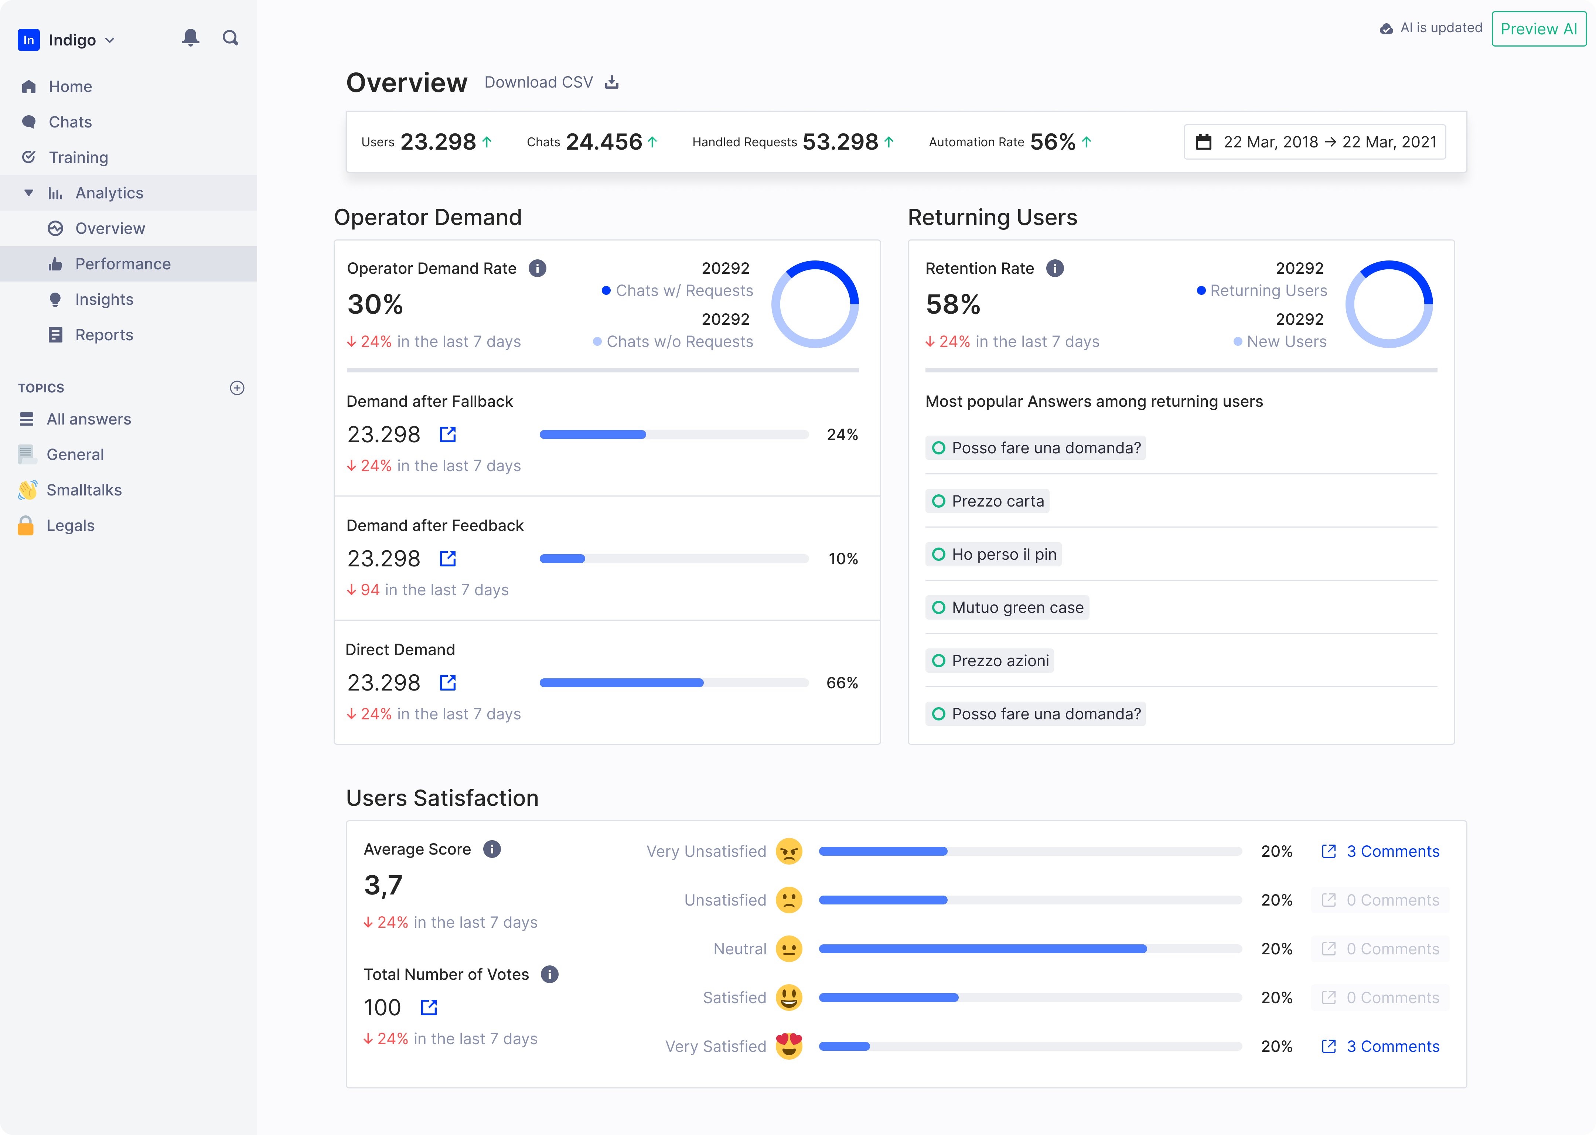This screenshot has width=1596, height=1135.
Task: Open the date range picker
Action: pyautogui.click(x=1314, y=142)
